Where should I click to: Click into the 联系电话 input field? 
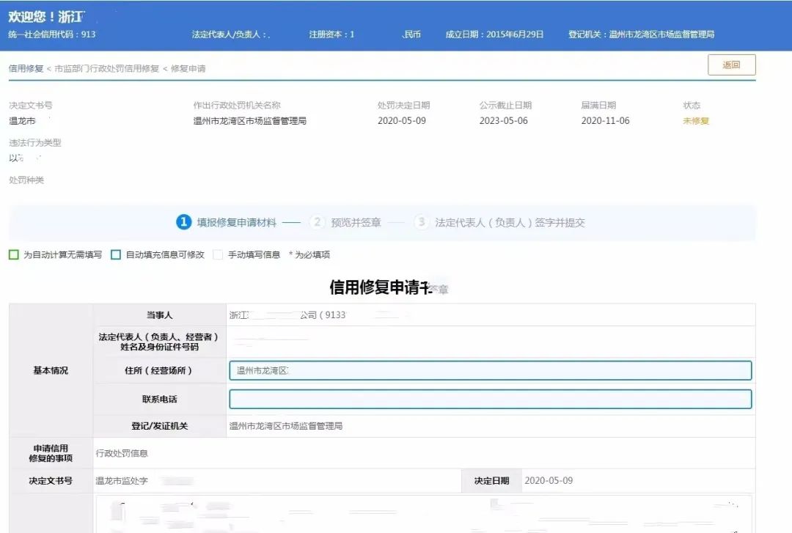pos(490,399)
